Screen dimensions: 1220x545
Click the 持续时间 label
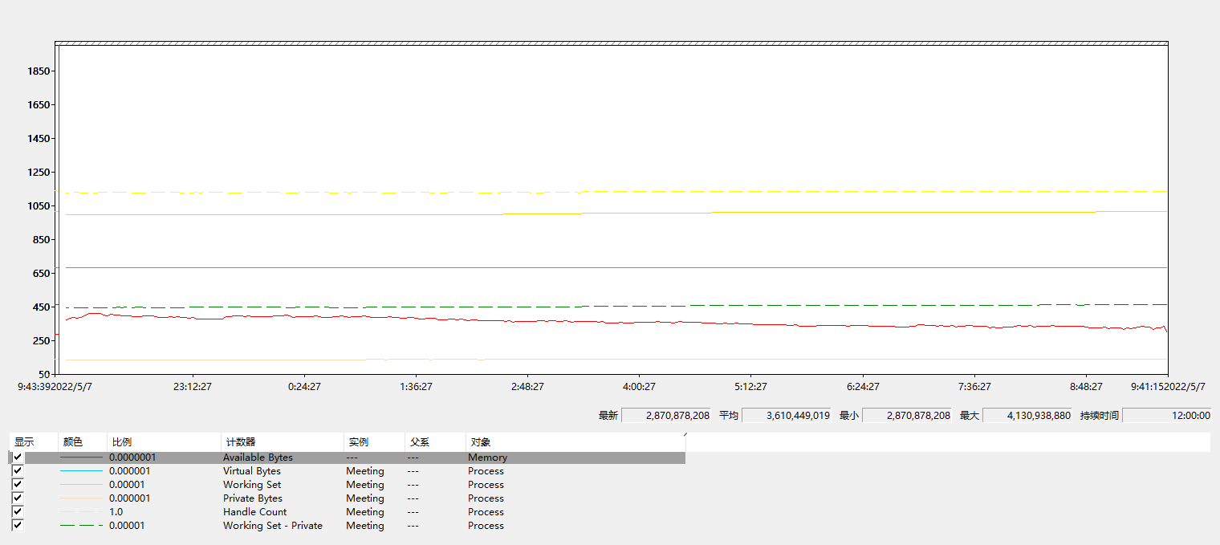click(x=1100, y=416)
